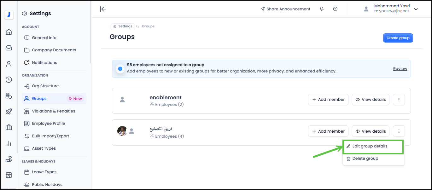Toggle three-dot menu for Arabic-named group
432x190 pixels.
(399, 131)
